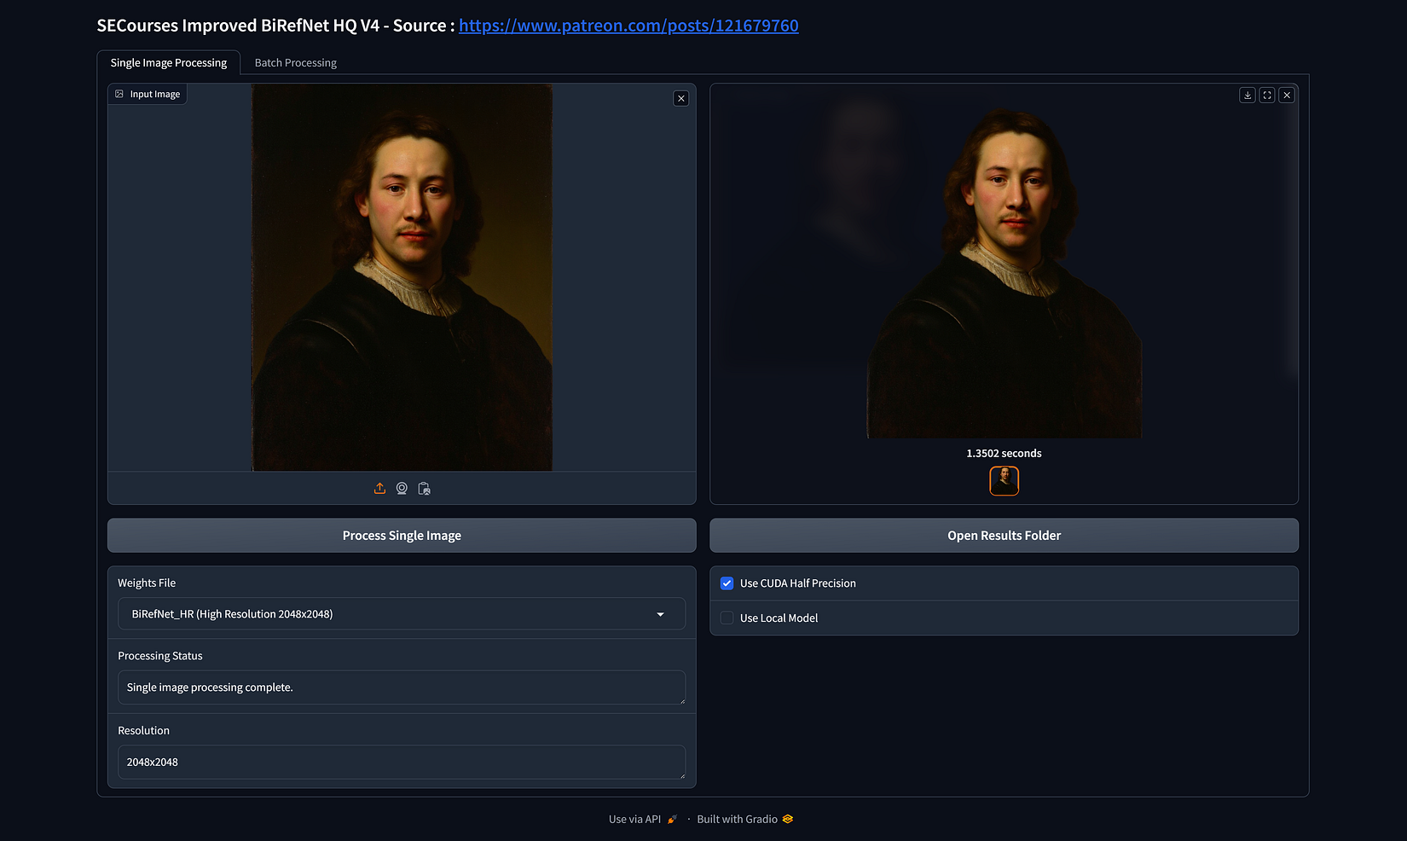Expand the Weights File dropdown arrow
Viewport: 1407px width, 841px height.
pos(660,614)
